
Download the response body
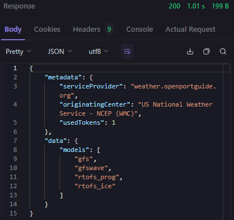(x=190, y=52)
